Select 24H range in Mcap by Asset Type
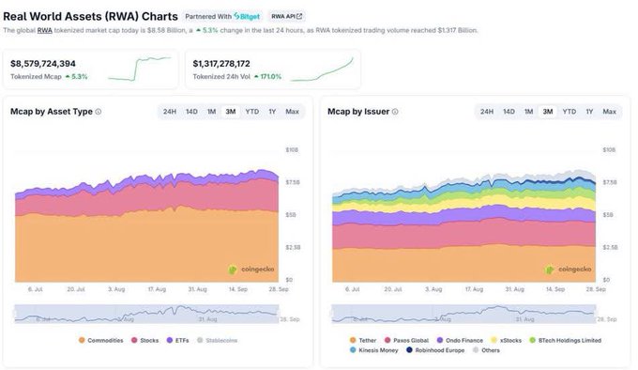The image size is (638, 370). 170,112
